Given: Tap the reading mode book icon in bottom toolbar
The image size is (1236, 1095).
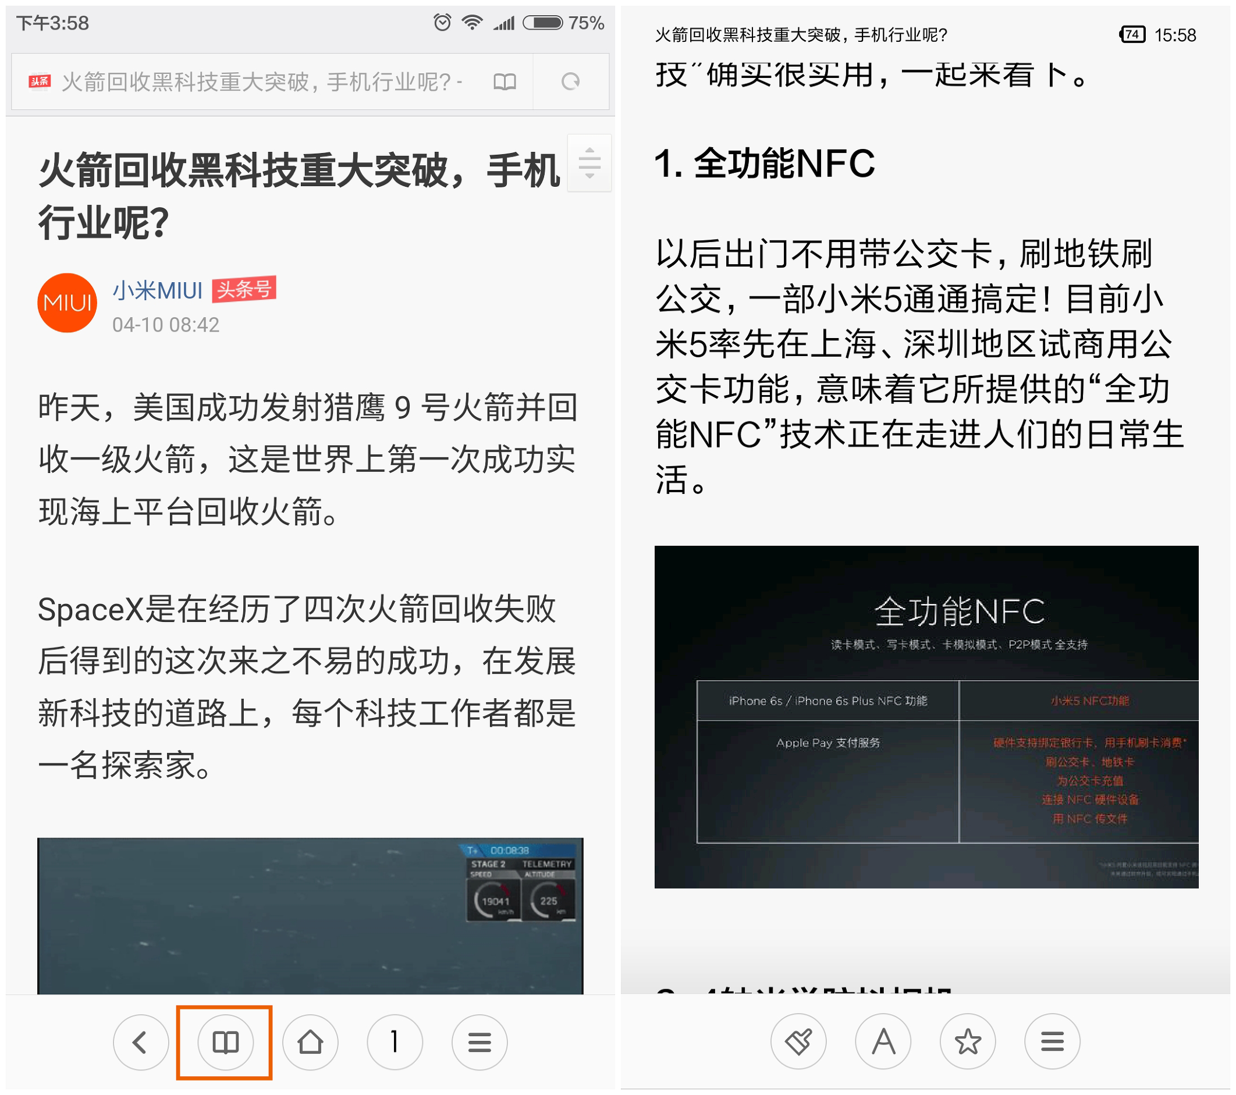Looking at the screenshot, I should coord(225,1043).
